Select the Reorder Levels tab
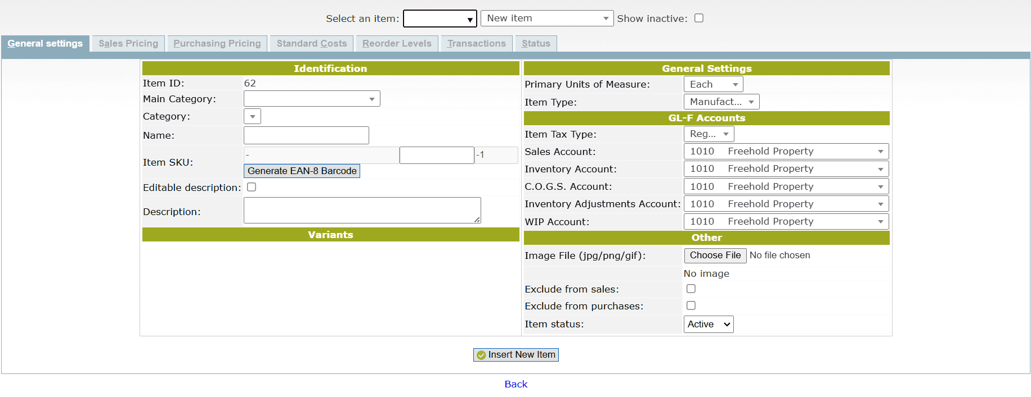Screen dimensions: 1031x397 coord(397,43)
